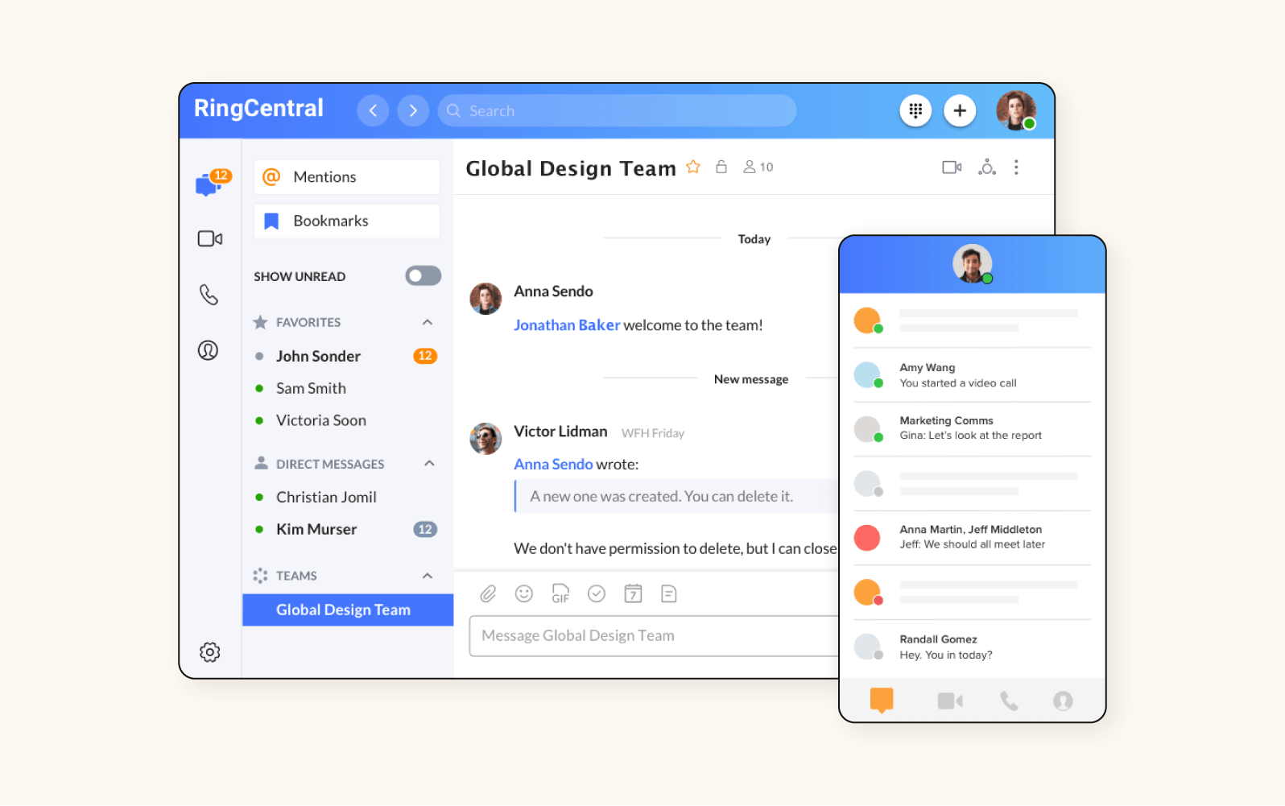
Task: Open the integrations icon in conversation header
Action: (987, 167)
